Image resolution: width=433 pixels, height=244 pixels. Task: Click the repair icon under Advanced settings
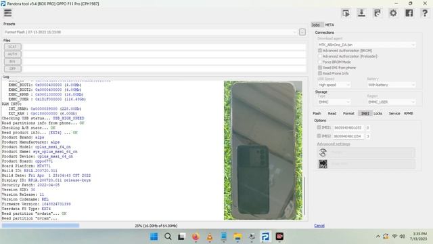pos(323,152)
